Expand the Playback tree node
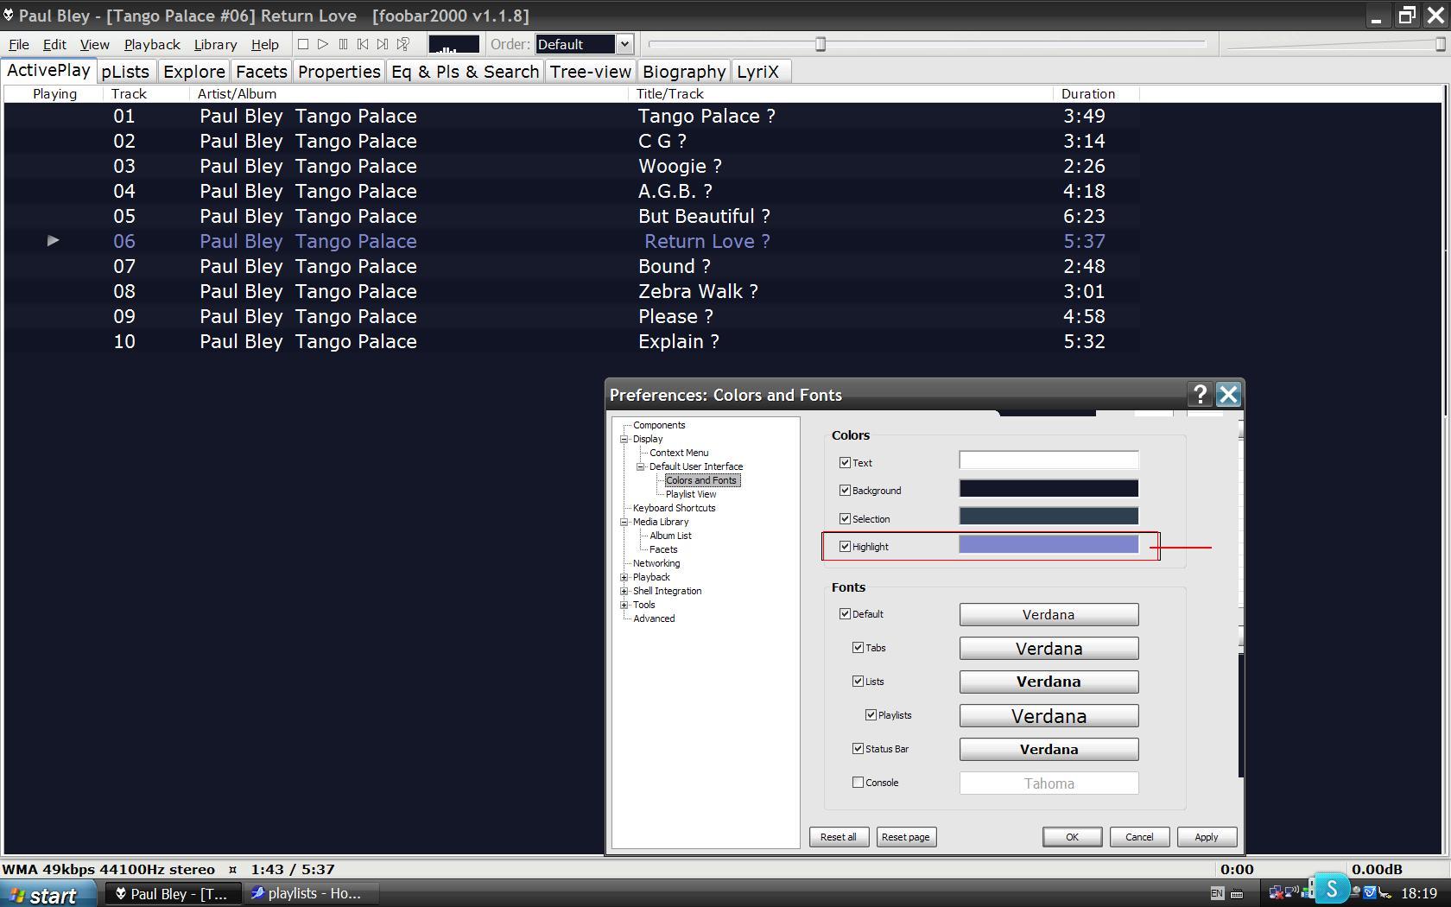The width and height of the screenshot is (1451, 907). [624, 577]
